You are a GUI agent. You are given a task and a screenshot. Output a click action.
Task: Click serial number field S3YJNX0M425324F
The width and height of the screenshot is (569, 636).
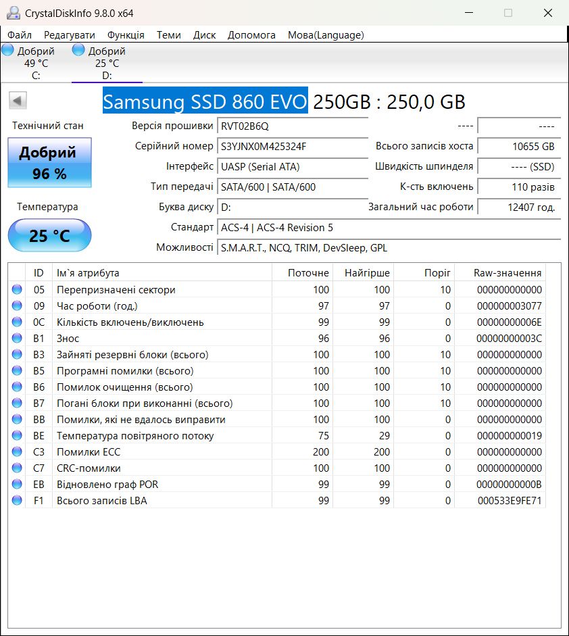pos(293,146)
